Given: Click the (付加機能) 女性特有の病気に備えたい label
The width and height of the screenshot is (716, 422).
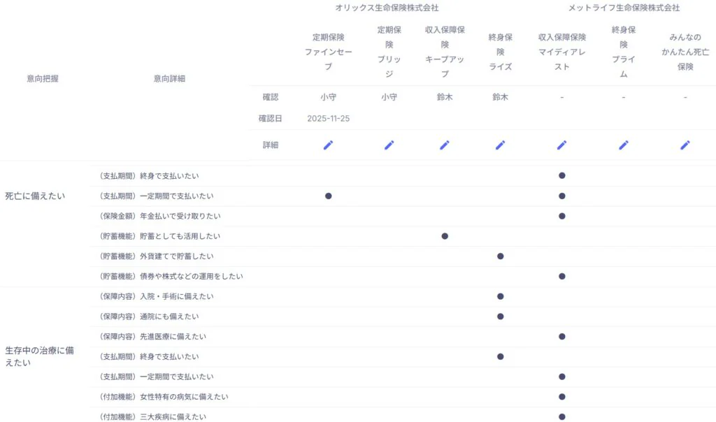Looking at the screenshot, I should [162, 397].
